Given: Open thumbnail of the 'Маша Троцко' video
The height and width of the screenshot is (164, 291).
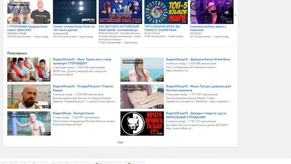Looking at the screenshot, I should click(x=142, y=97).
